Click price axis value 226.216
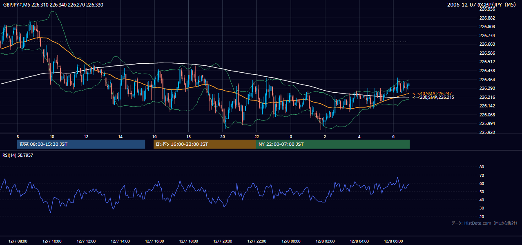Screen dimensions: 522x245 point(487,97)
